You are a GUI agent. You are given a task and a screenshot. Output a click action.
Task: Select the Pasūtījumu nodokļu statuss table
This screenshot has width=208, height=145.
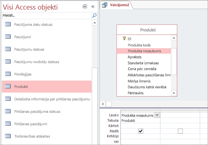pos(37,62)
